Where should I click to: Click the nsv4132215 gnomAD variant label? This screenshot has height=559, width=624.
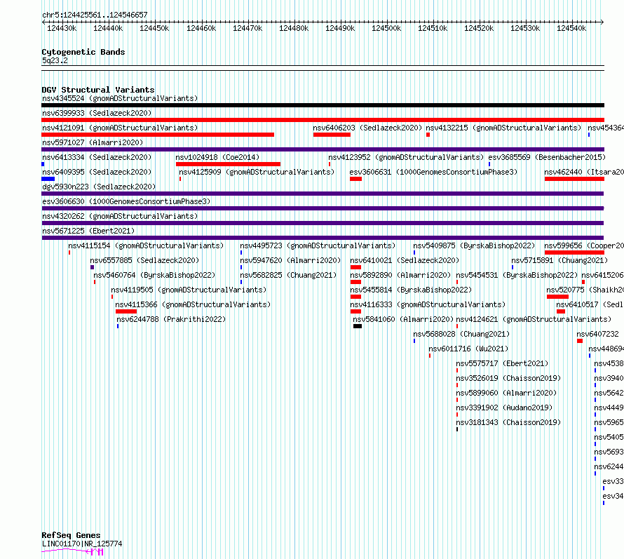[x=503, y=128]
